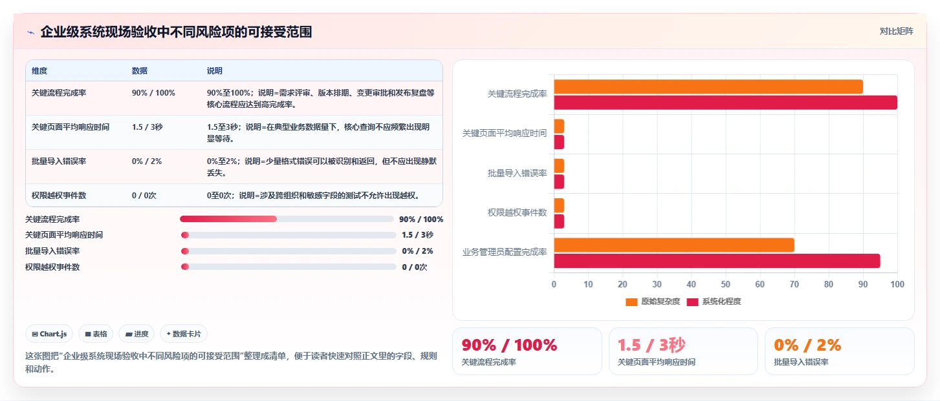Click 批量导入错误率 in the table's first column
Image resolution: width=940 pixels, height=401 pixels.
point(59,161)
